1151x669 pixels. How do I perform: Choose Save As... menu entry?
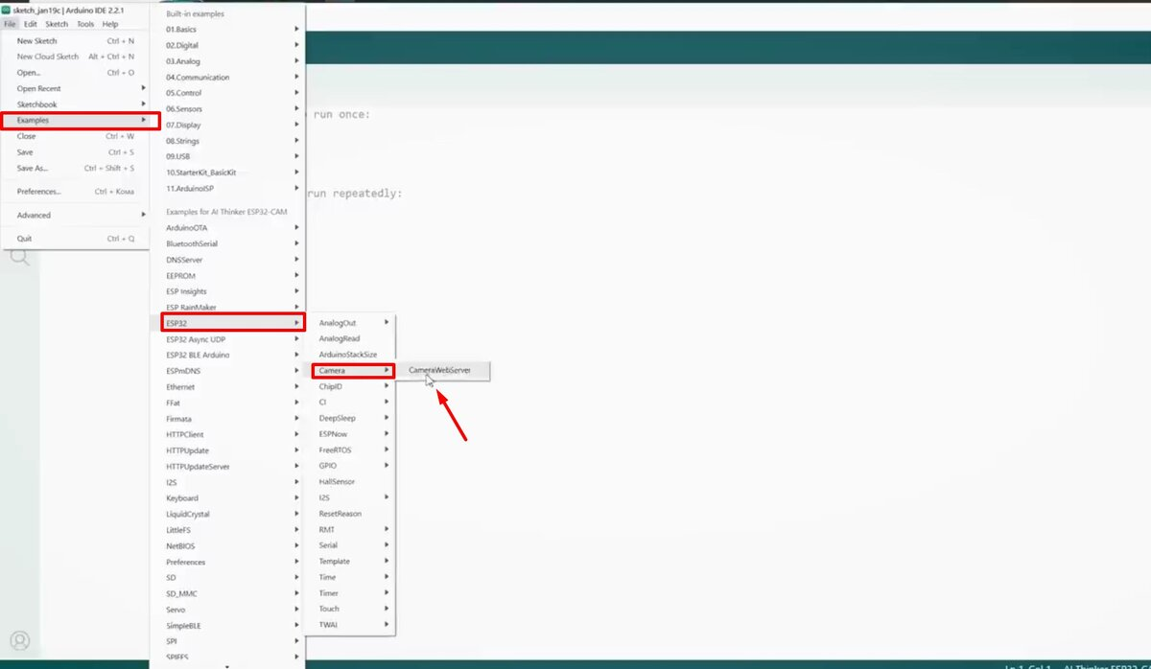click(76, 168)
